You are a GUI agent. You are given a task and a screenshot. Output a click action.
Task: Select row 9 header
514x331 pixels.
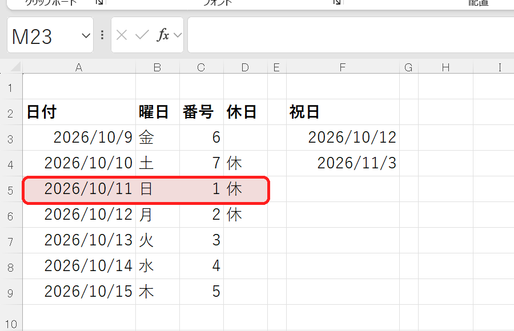tap(11, 293)
